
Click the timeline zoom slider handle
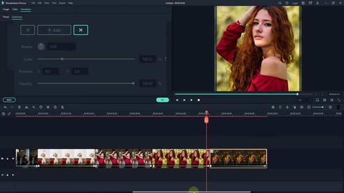point(322,107)
